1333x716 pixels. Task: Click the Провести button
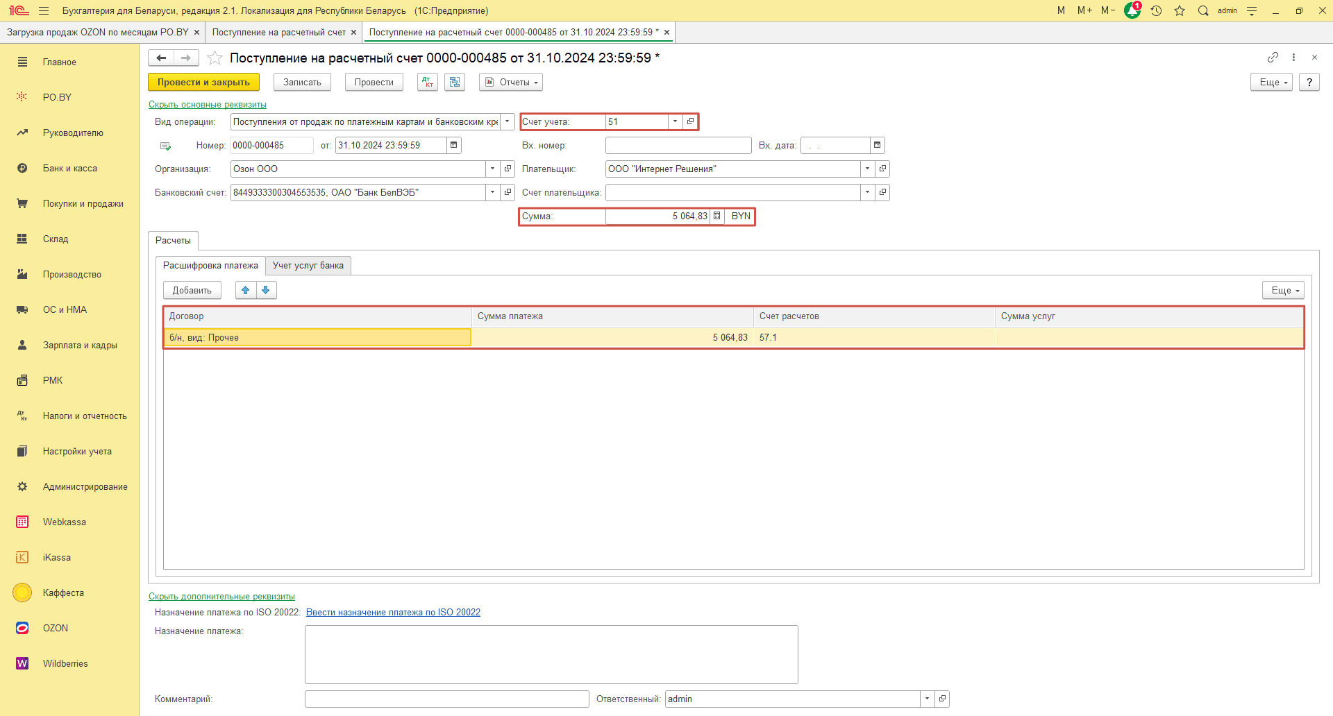[374, 82]
